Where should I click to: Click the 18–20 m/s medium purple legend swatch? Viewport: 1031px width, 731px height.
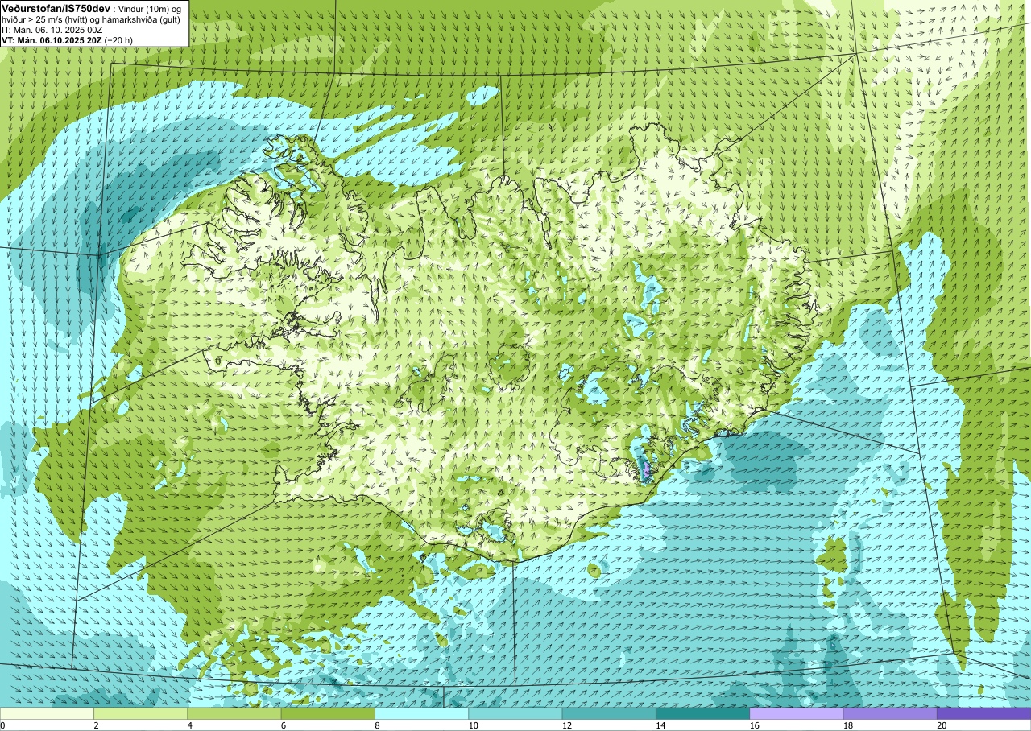(x=890, y=713)
